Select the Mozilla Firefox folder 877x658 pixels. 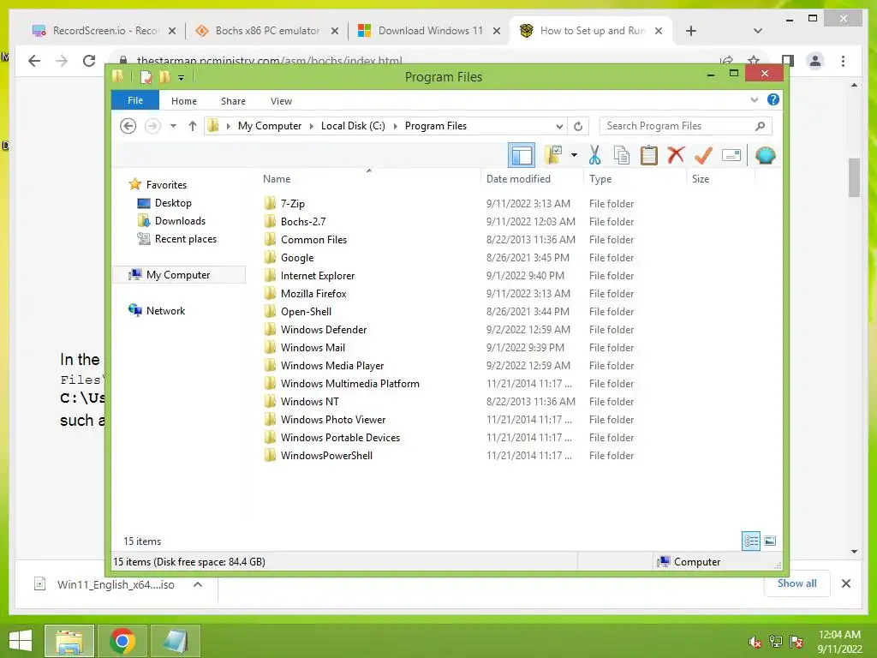(313, 293)
